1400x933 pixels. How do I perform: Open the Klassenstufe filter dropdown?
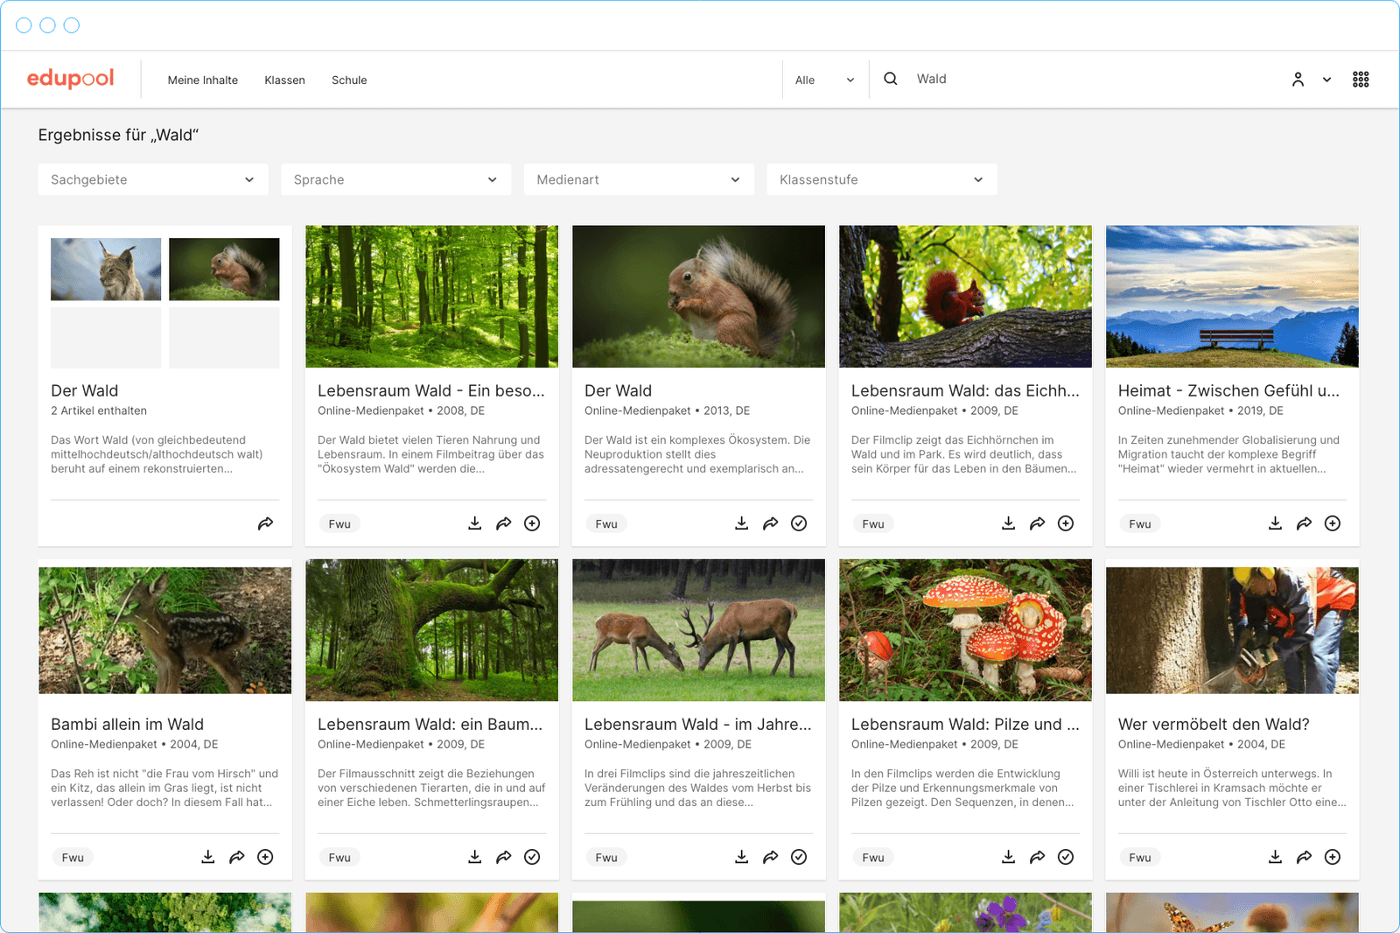point(881,179)
